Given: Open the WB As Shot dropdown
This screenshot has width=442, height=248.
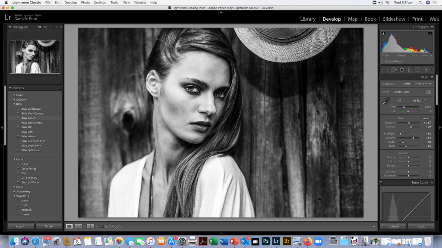Looking at the screenshot, I should (419, 100).
